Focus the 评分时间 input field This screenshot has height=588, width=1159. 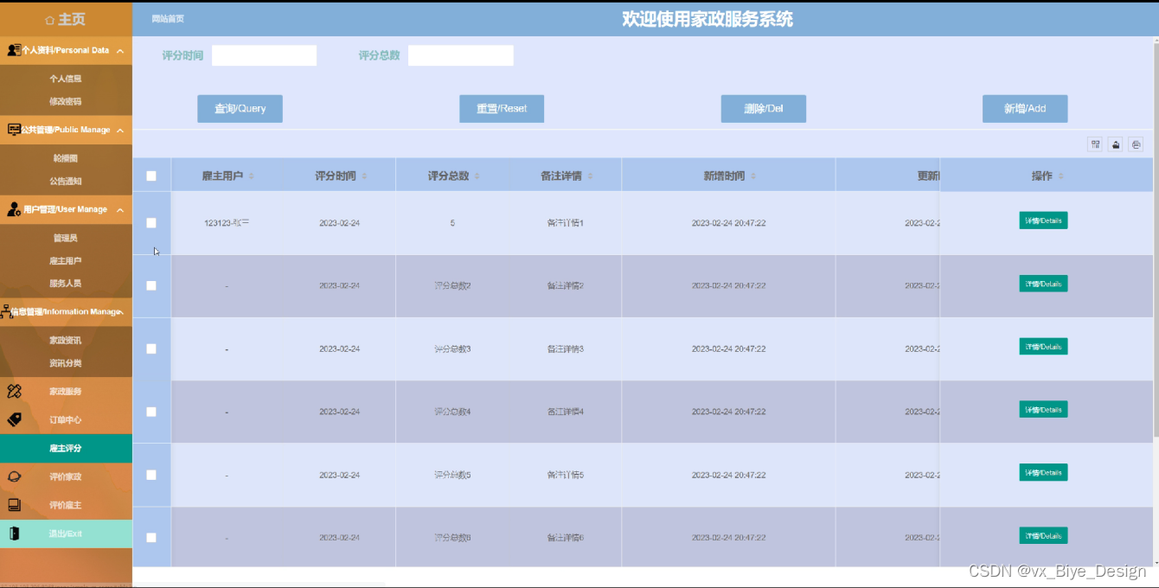pos(264,55)
